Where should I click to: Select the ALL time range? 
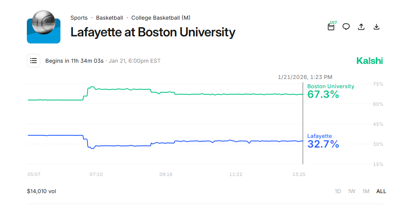381,191
